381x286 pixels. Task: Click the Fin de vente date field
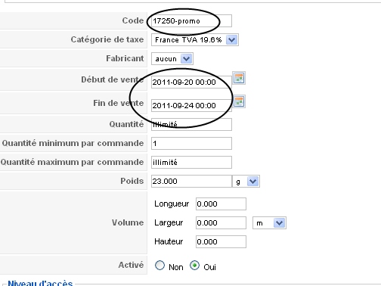(x=191, y=105)
